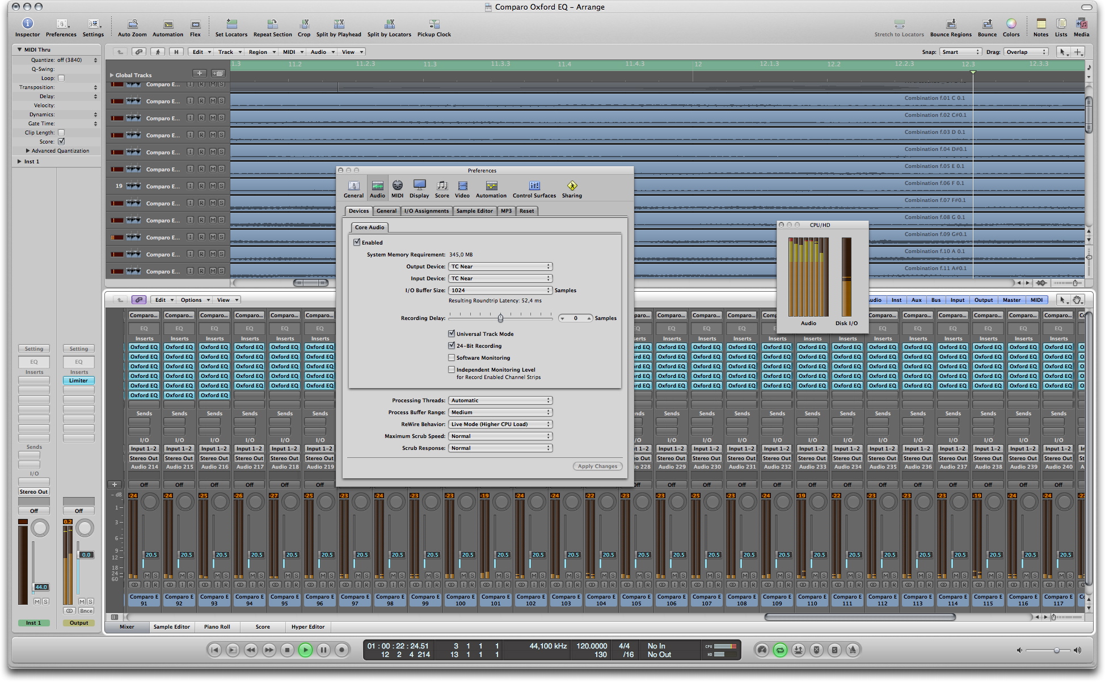This screenshot has height=682, width=1105.
Task: Uncheck Core Audio Enabled checkbox
Action: point(357,242)
